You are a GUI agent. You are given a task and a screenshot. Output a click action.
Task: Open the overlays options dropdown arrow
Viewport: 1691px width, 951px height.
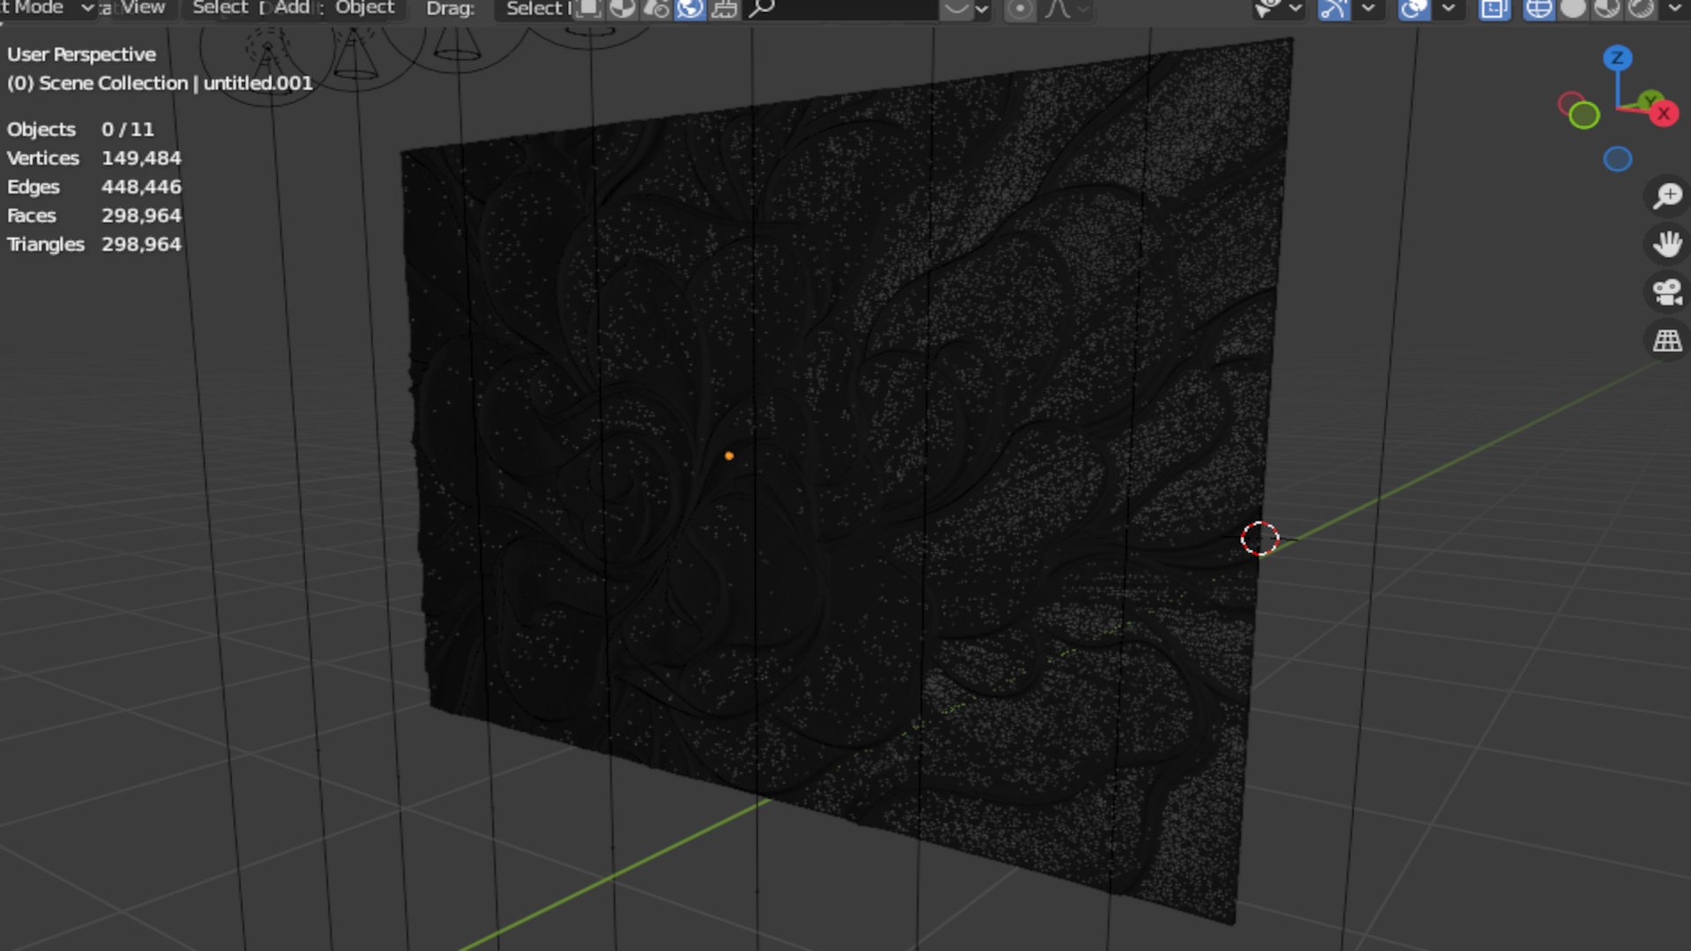[x=1449, y=9]
